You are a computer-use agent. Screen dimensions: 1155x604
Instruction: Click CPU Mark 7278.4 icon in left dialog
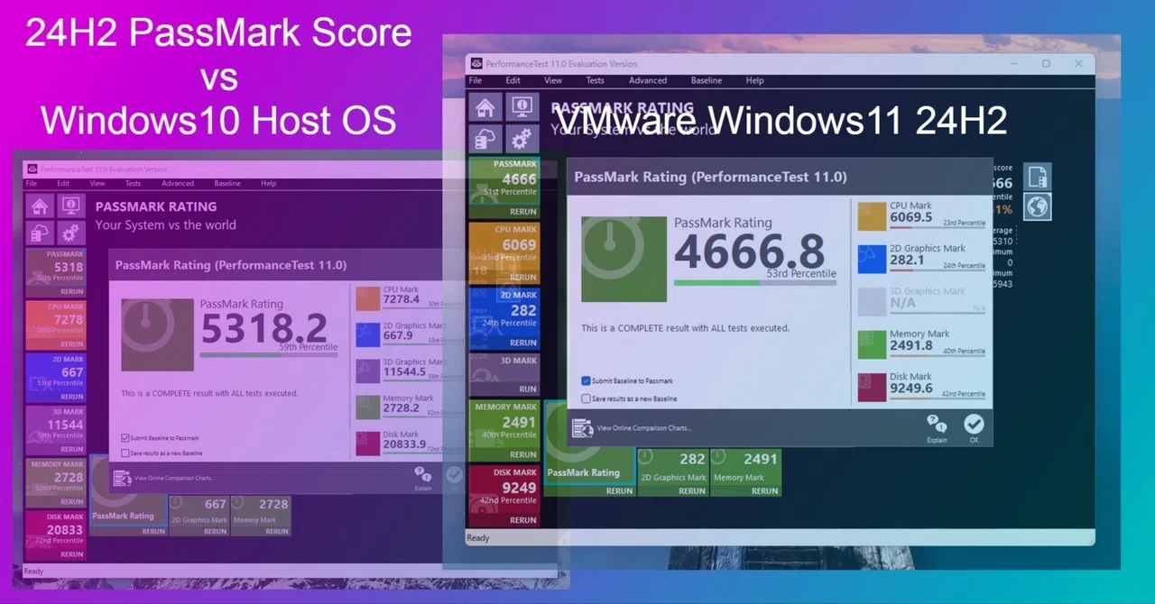click(367, 298)
